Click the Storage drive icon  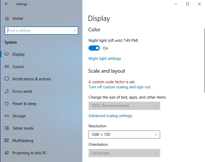[x=7, y=116]
